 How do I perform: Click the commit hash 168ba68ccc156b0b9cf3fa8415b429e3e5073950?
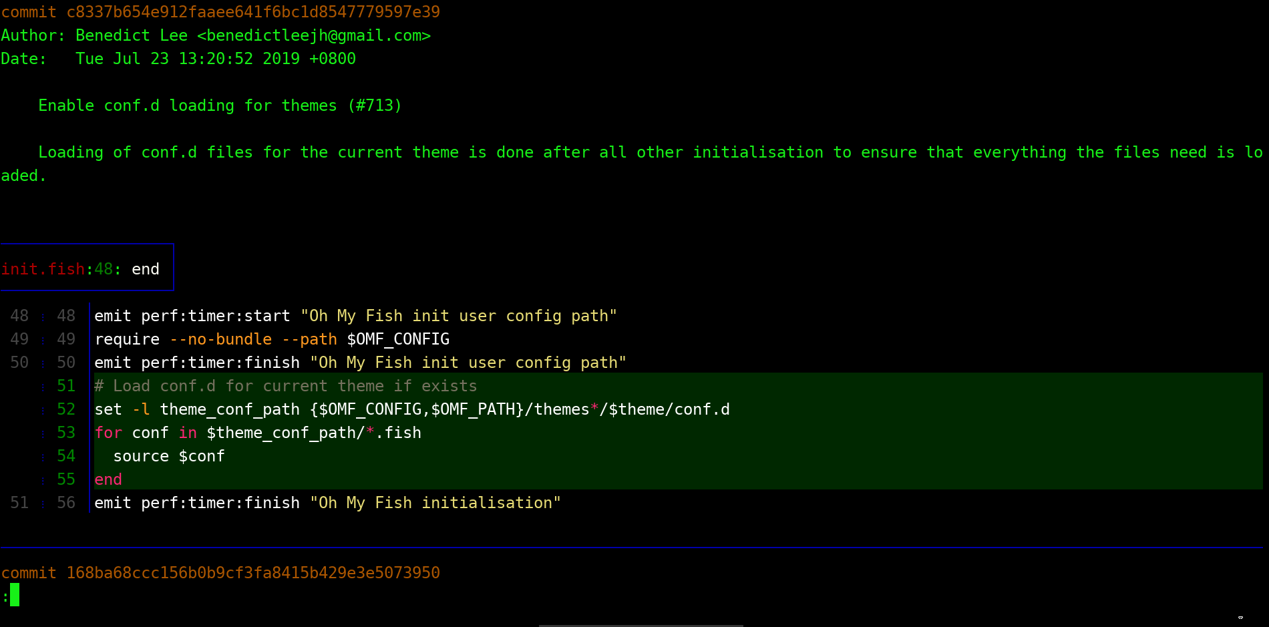(252, 572)
